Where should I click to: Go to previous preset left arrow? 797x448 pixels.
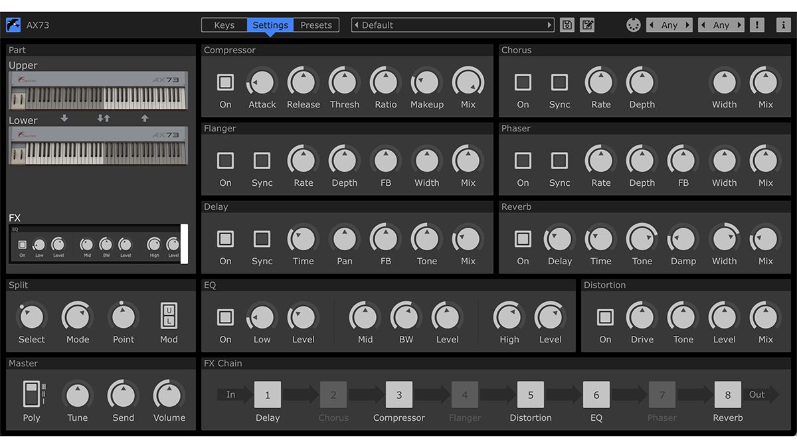tap(356, 25)
